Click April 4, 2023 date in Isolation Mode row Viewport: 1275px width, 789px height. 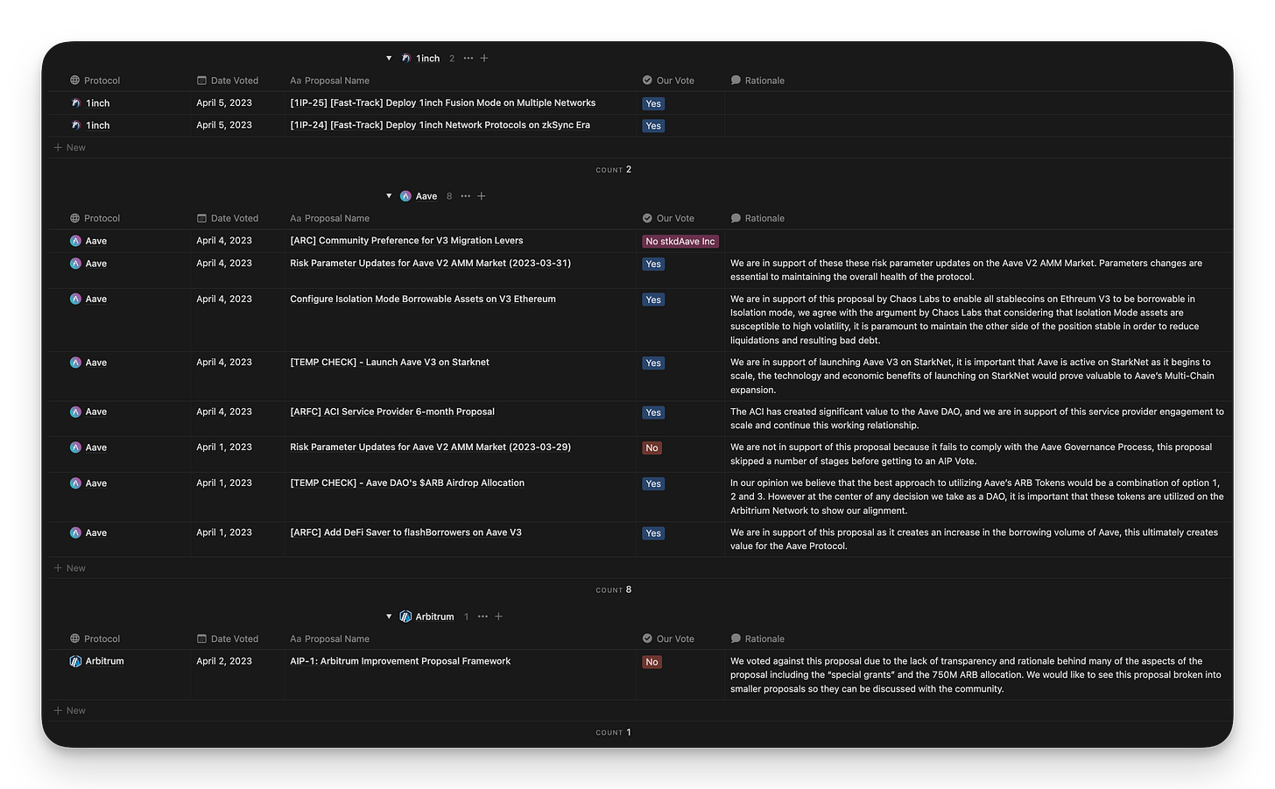[x=224, y=299]
